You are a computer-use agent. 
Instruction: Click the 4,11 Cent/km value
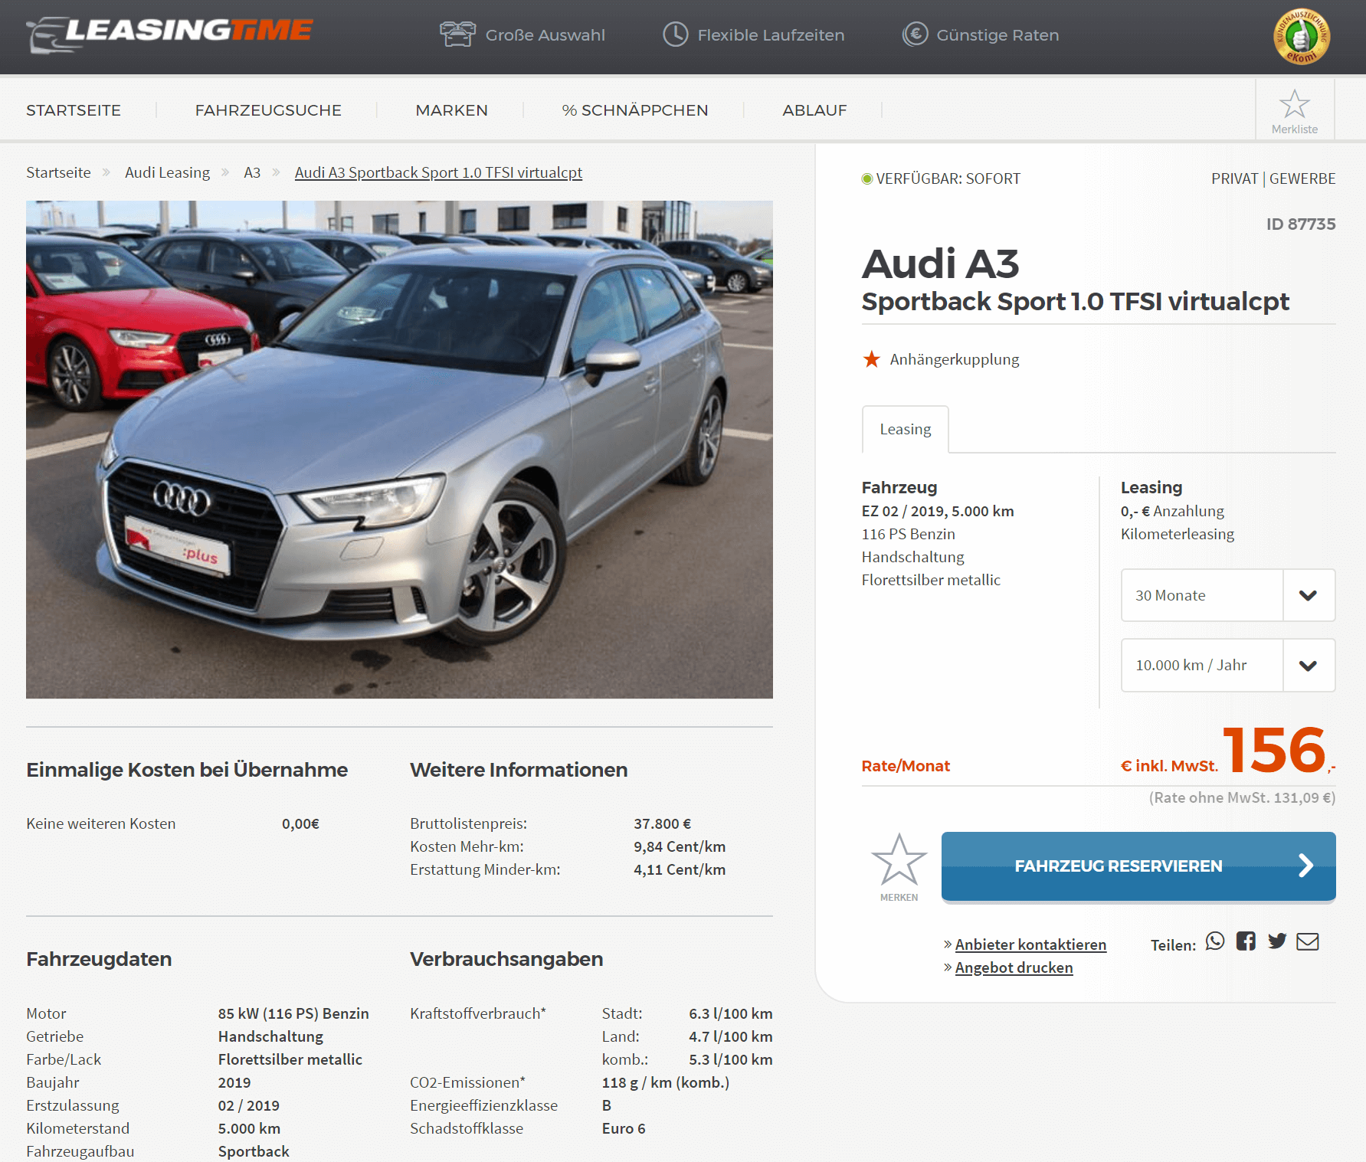tap(680, 869)
